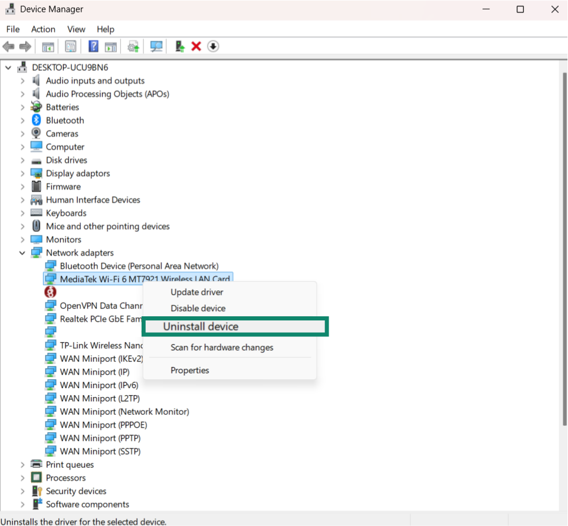Click the Show/Hide console tree toolbar icon
Screen dimensions: 568x526
(x=48, y=46)
